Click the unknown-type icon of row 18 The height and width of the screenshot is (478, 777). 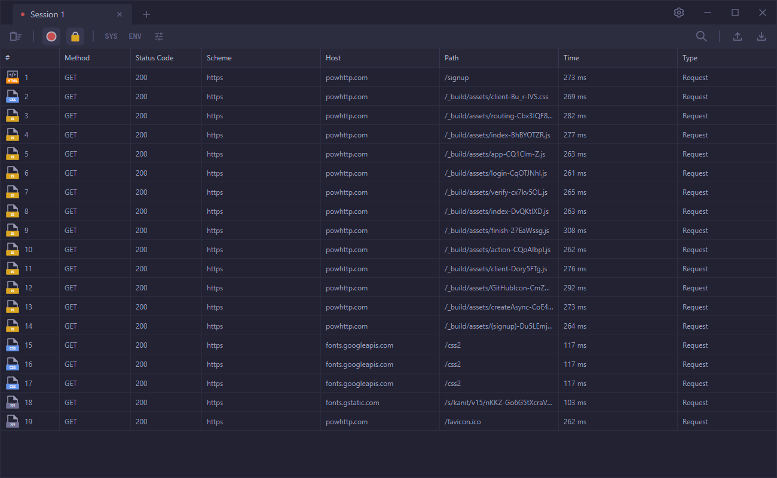click(x=13, y=402)
